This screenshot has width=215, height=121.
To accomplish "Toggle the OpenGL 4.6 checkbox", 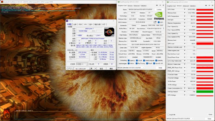I will [154, 63].
